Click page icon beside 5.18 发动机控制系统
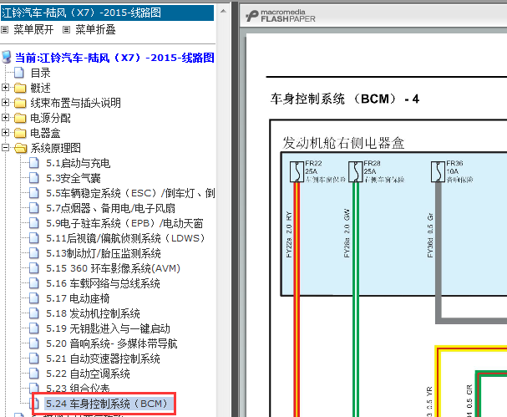 point(34,313)
